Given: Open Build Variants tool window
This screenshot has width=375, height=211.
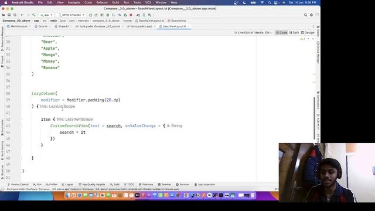Looking at the screenshot, I should 2,150.
